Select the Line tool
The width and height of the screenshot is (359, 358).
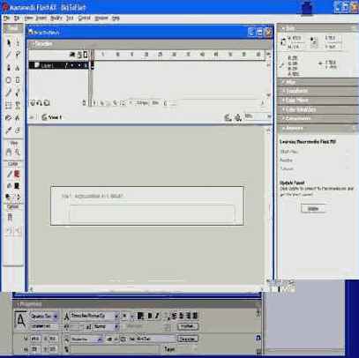click(x=9, y=55)
